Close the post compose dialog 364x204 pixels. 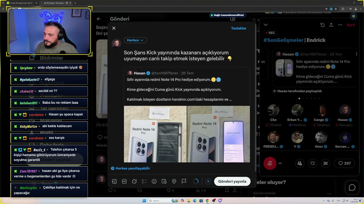point(114,28)
